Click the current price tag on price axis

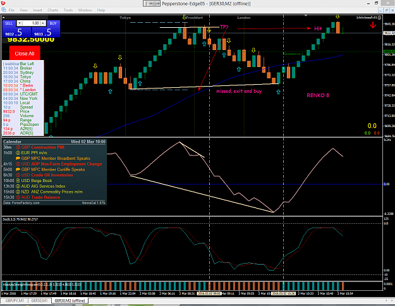(x=389, y=33)
